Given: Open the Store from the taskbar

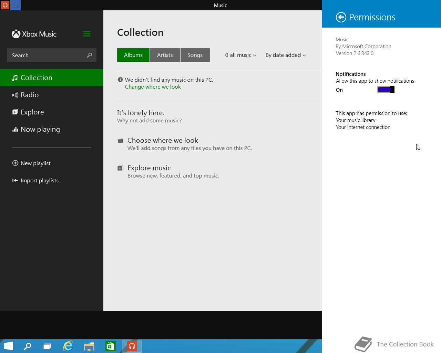Looking at the screenshot, I should pos(111,346).
